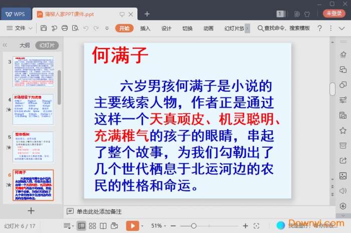Viewport: 351px width, 233px height.
Task: Open the 动画 tab
Action: [209, 28]
